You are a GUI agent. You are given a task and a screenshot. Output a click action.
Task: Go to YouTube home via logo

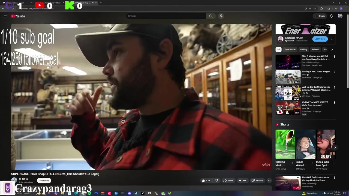click(x=18, y=16)
